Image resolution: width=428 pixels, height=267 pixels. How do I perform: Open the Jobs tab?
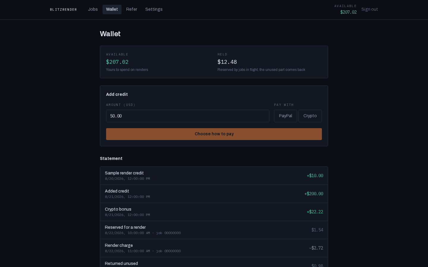[93, 9]
